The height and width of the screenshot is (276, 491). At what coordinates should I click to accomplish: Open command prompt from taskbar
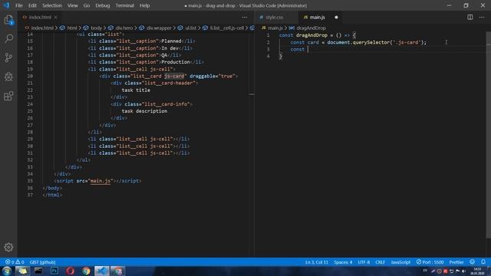point(38,271)
